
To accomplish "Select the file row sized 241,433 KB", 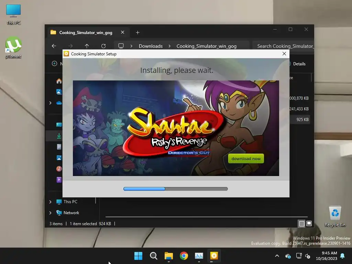I will [300, 109].
